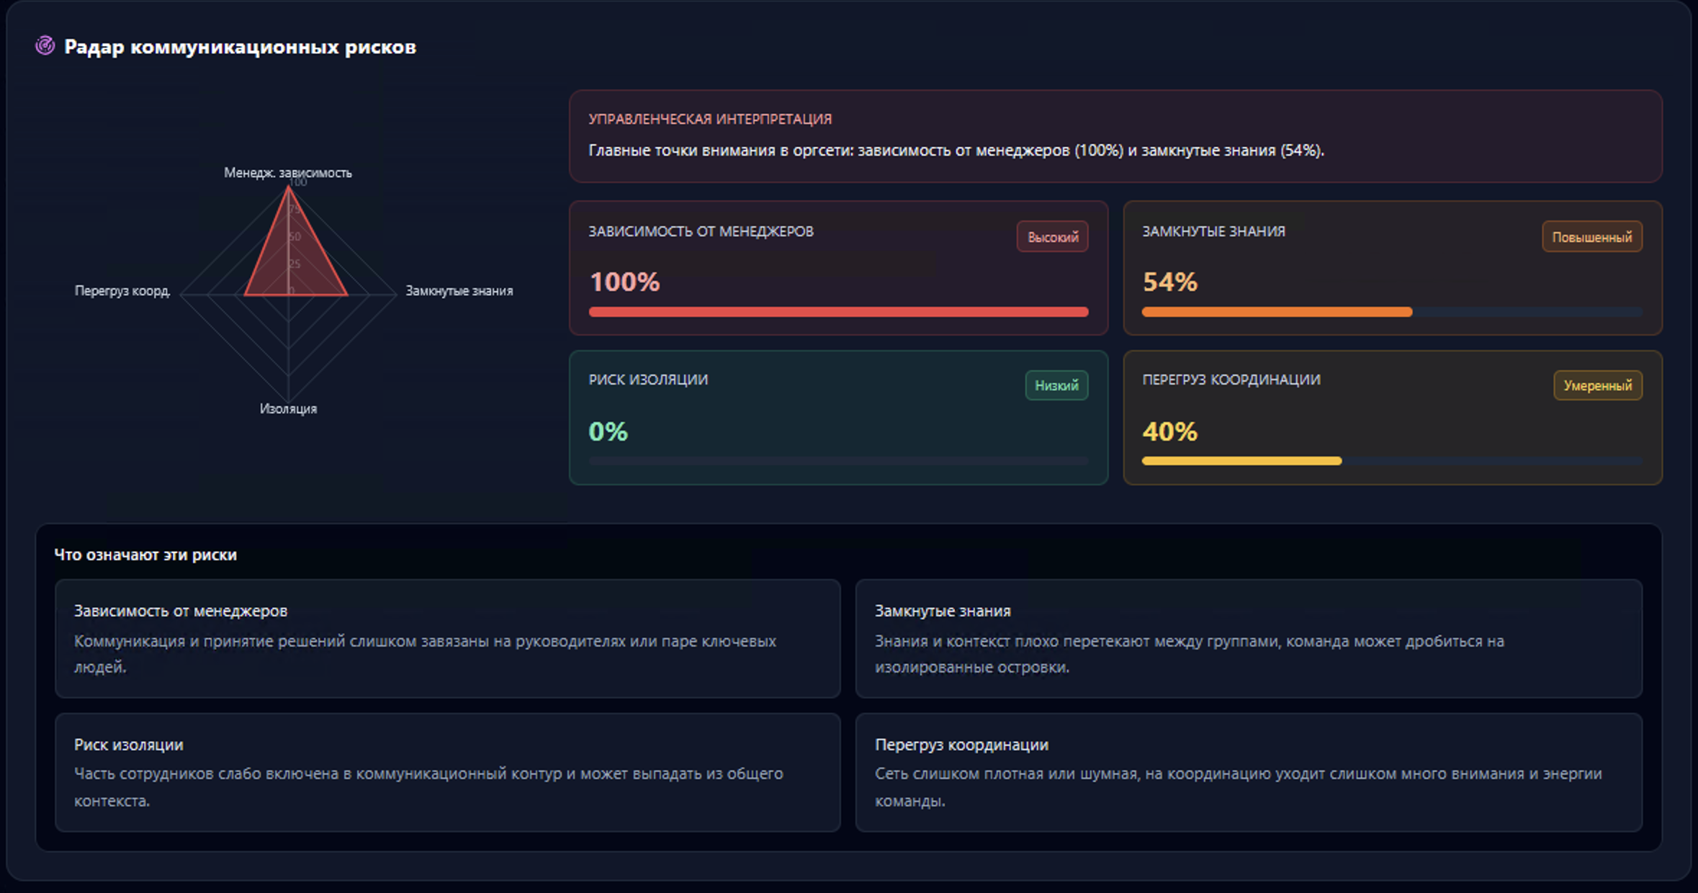Screen dimensions: 1698x893
Task: Click the description starting 'Знания и контекст плохо'
Action: tap(1190, 654)
